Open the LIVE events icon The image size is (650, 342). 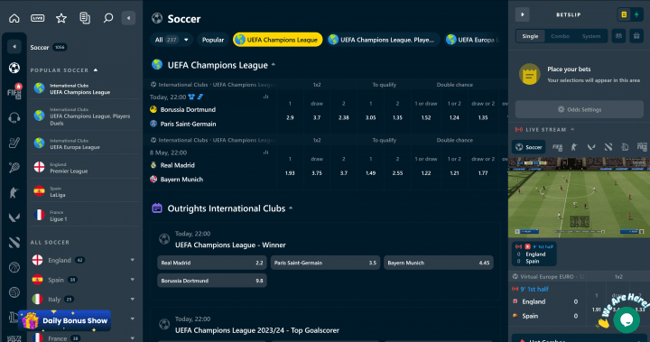click(38, 18)
